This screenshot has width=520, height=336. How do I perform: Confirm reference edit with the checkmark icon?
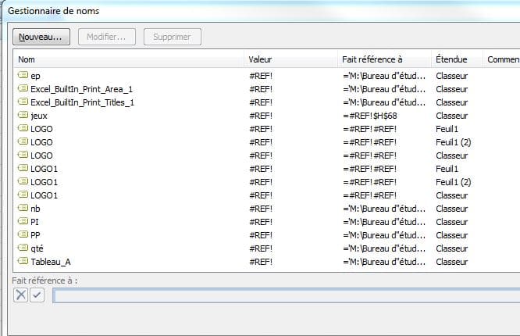click(37, 295)
